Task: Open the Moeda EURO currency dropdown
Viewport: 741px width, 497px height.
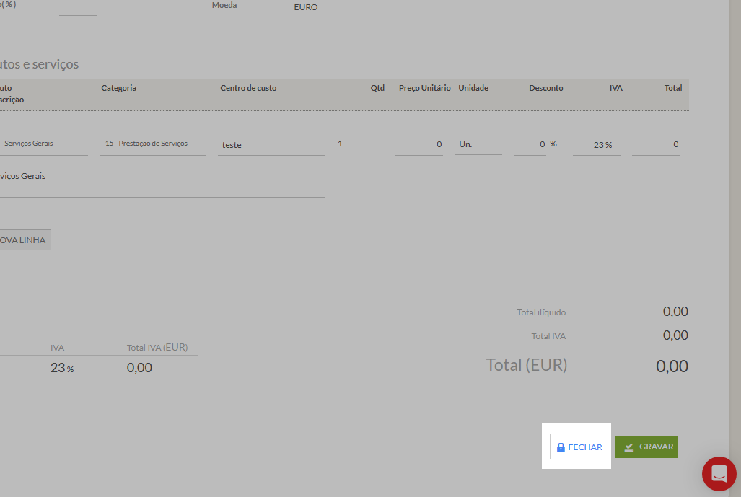Action: point(367,8)
